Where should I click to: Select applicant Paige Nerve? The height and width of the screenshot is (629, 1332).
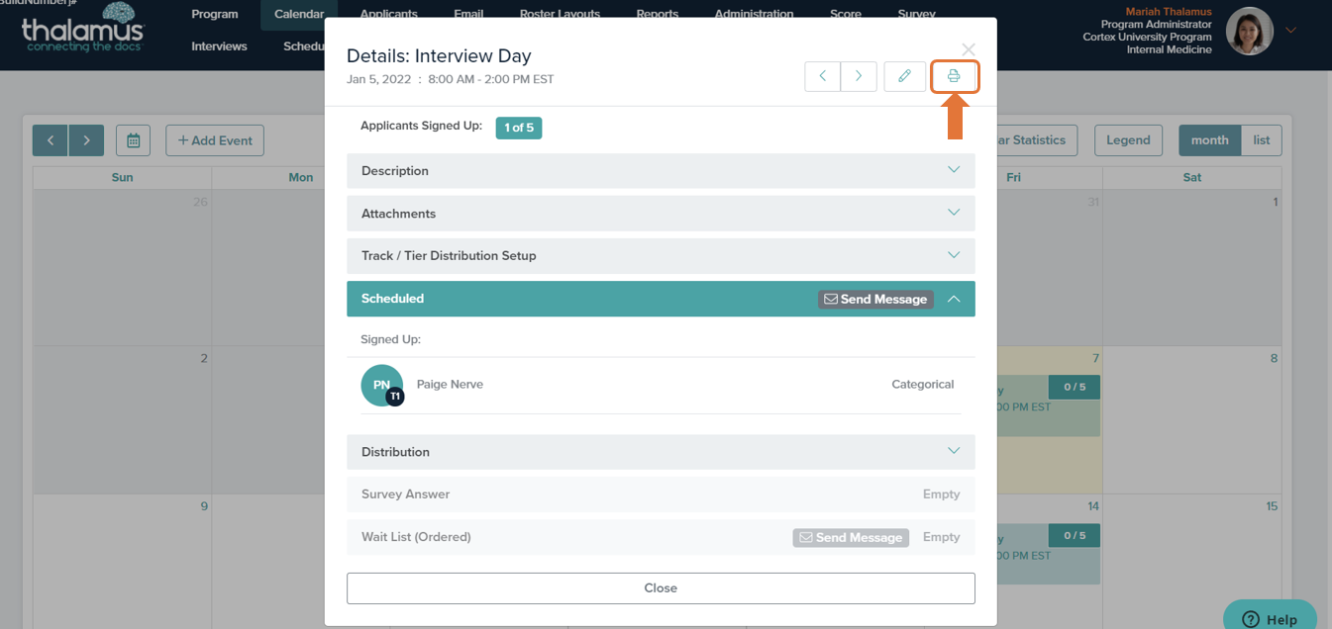(x=450, y=385)
